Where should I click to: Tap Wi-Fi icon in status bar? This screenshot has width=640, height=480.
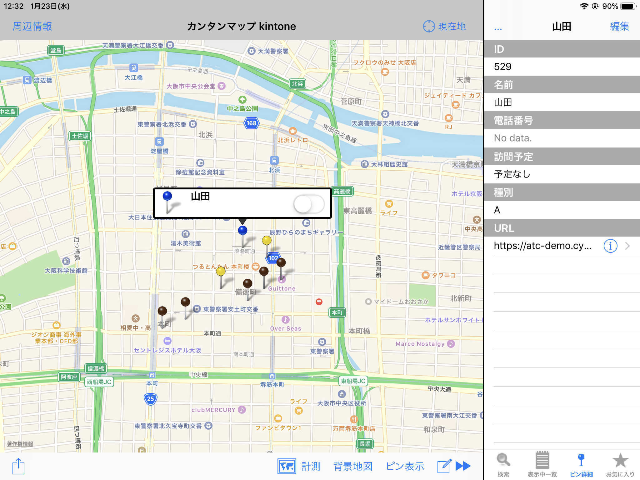click(584, 6)
